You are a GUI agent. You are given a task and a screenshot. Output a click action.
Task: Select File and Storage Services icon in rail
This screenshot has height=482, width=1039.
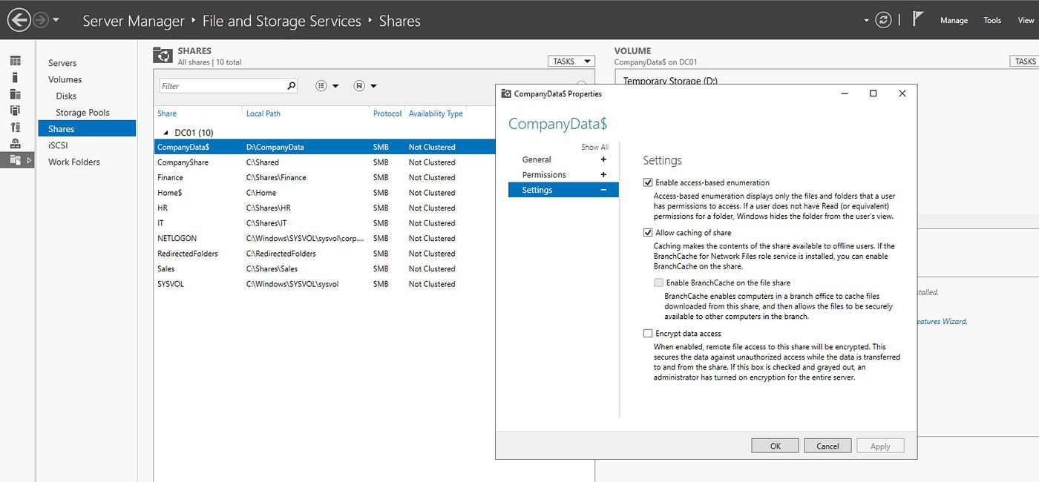pyautogui.click(x=16, y=159)
